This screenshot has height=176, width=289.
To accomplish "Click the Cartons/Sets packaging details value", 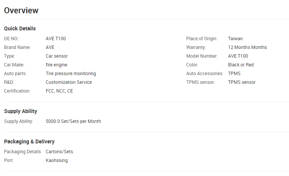I will [x=59, y=152].
